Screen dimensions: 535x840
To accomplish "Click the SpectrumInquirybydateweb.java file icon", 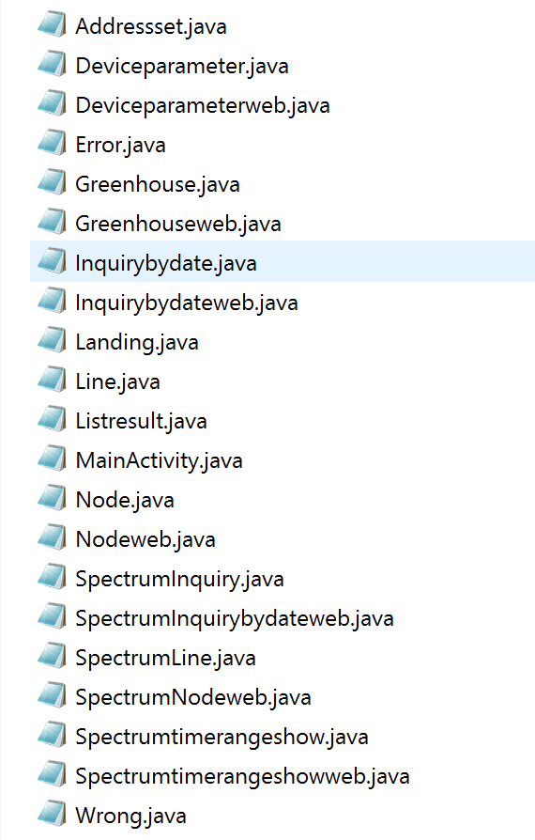I will 53,617.
